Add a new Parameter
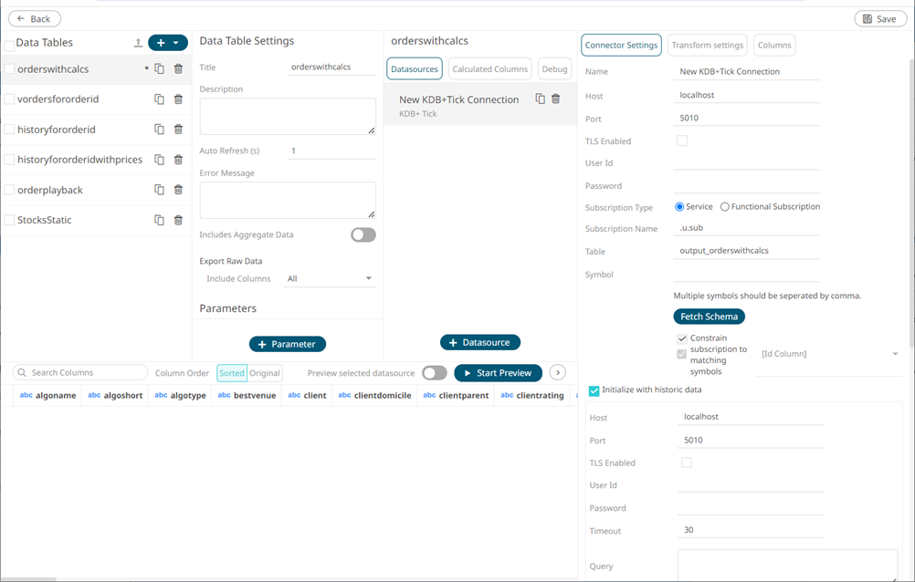Screen dimensions: 915x582 coord(287,344)
